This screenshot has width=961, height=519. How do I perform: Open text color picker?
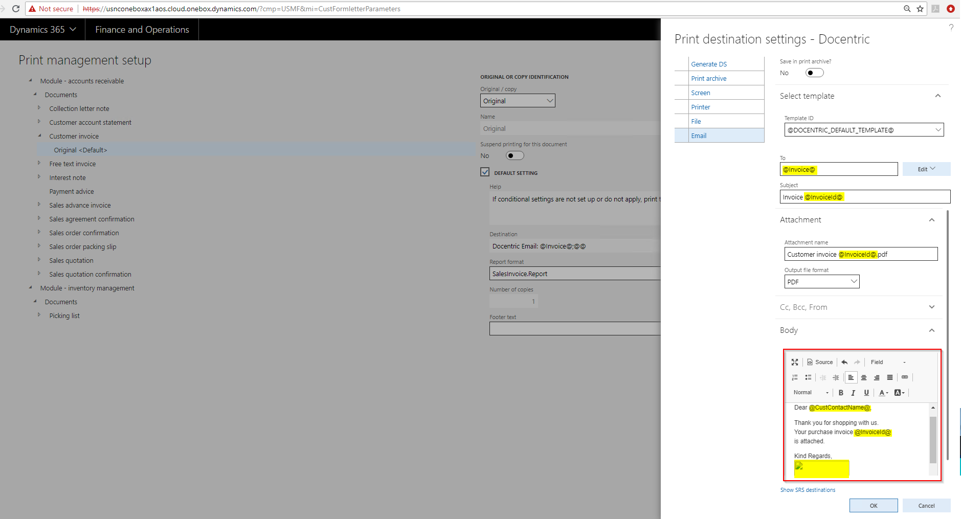883,393
